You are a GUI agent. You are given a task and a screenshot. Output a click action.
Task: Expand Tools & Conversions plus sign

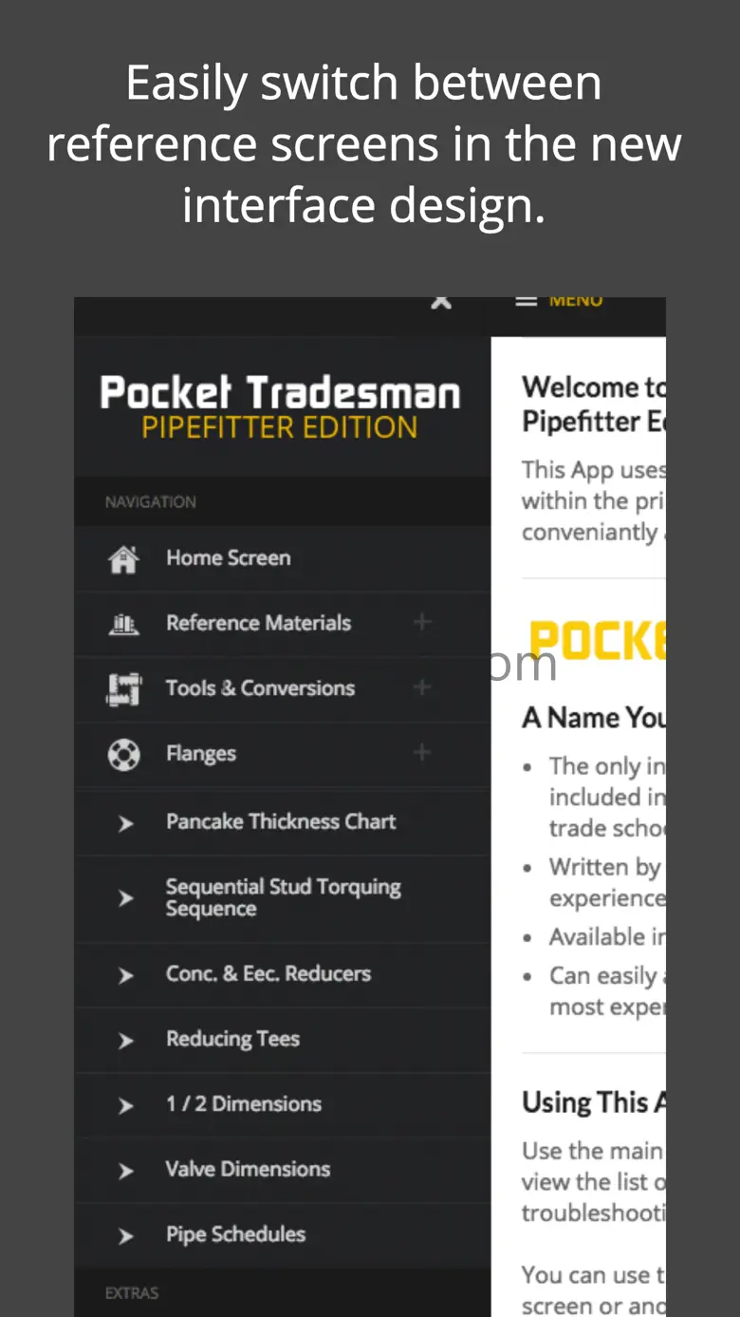422,687
